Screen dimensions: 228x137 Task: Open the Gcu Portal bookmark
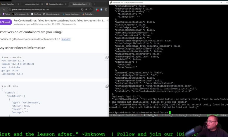point(36,14)
